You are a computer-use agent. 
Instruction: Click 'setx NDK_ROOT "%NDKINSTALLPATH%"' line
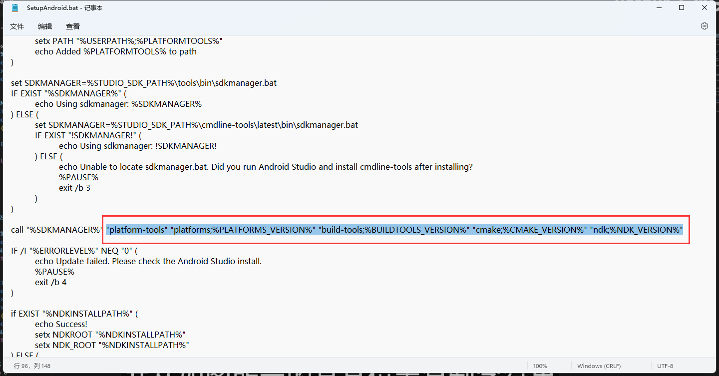[112, 345]
